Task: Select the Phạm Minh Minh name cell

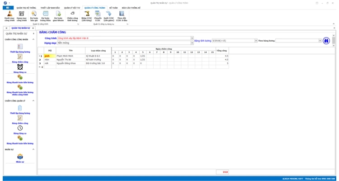Action: tap(70, 56)
